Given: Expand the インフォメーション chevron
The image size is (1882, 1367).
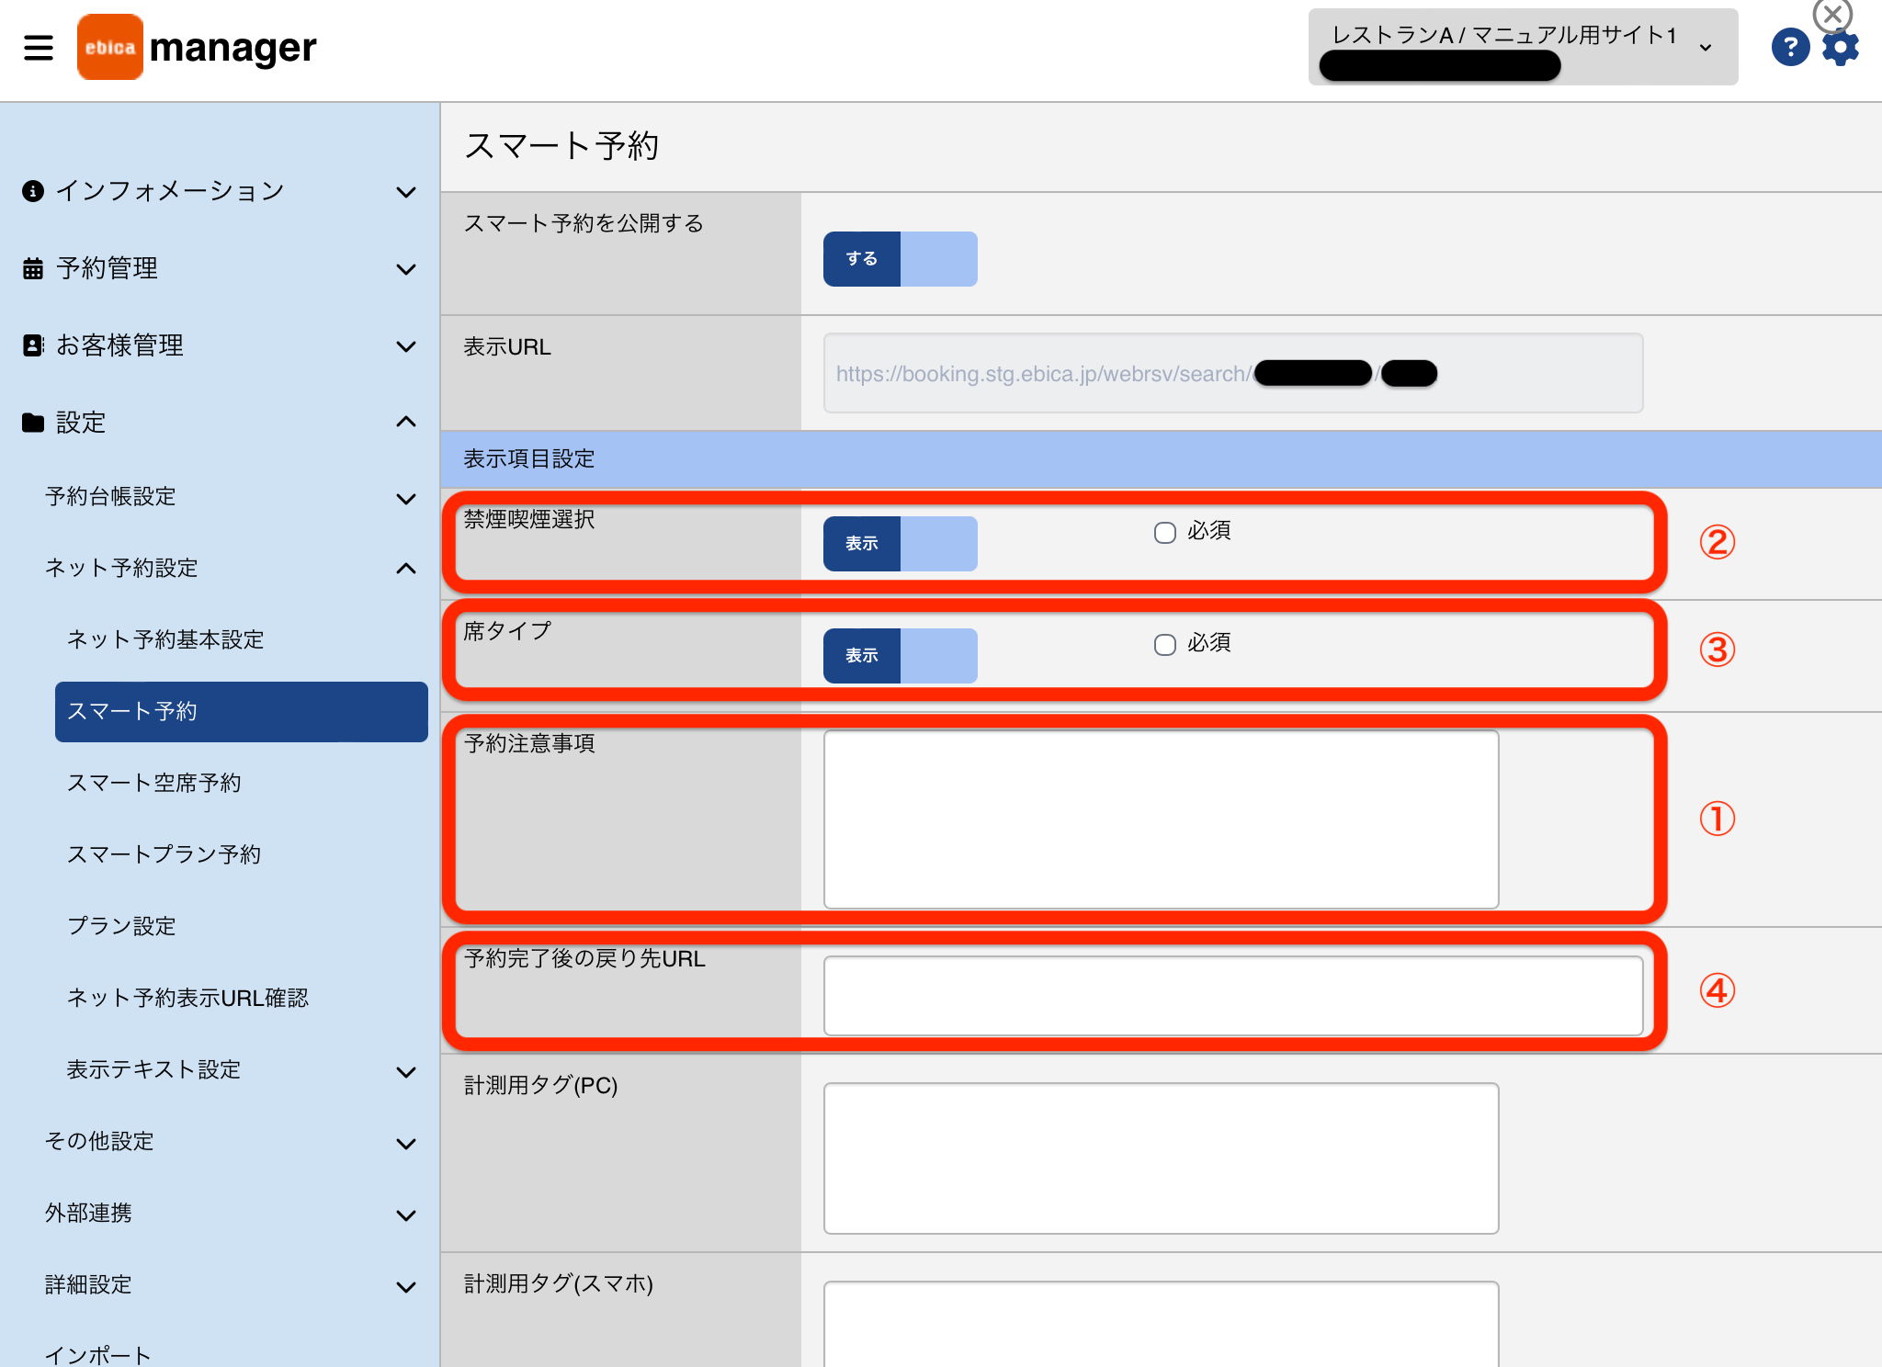Looking at the screenshot, I should 406,192.
